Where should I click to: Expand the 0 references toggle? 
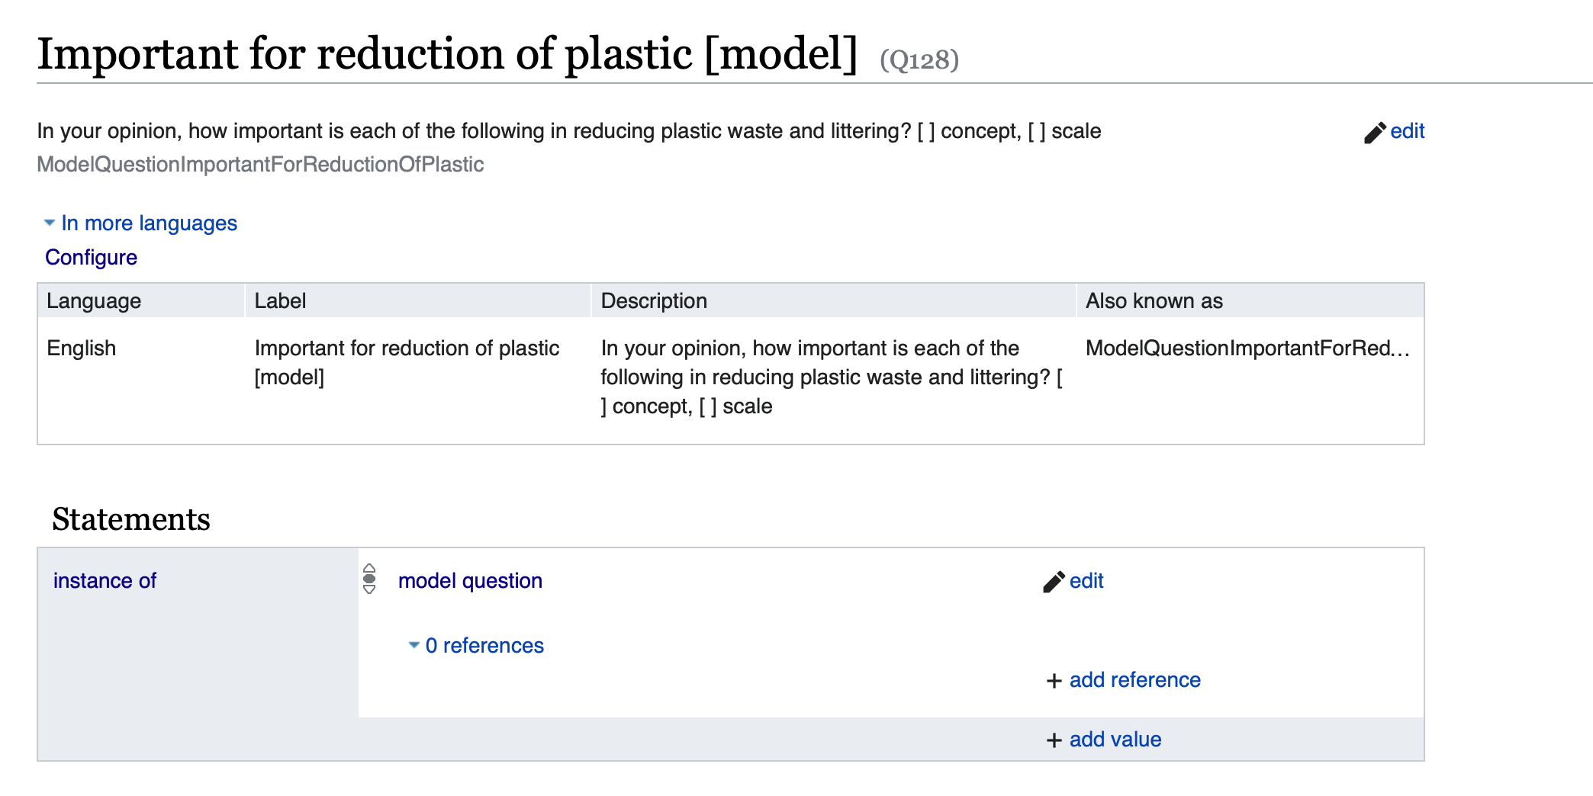coord(414,645)
